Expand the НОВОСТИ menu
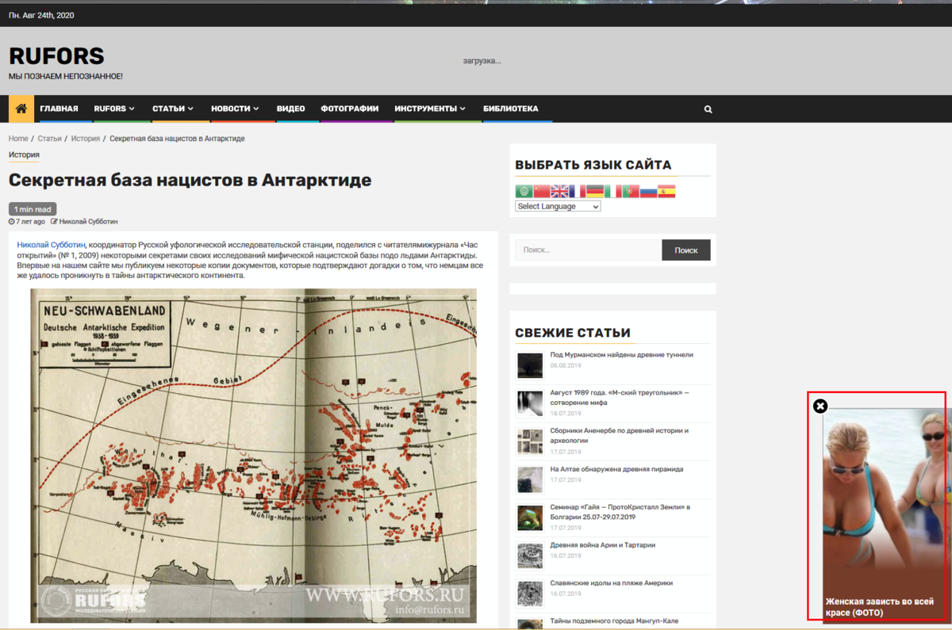This screenshot has height=630, width=952. point(235,109)
